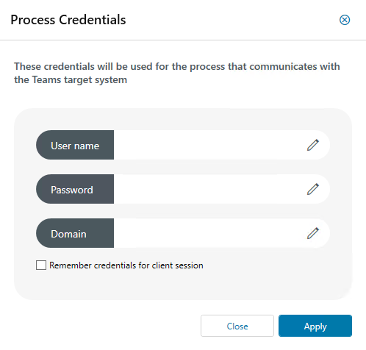
Task: Click the credentials description text line
Action: pyautogui.click(x=177, y=66)
